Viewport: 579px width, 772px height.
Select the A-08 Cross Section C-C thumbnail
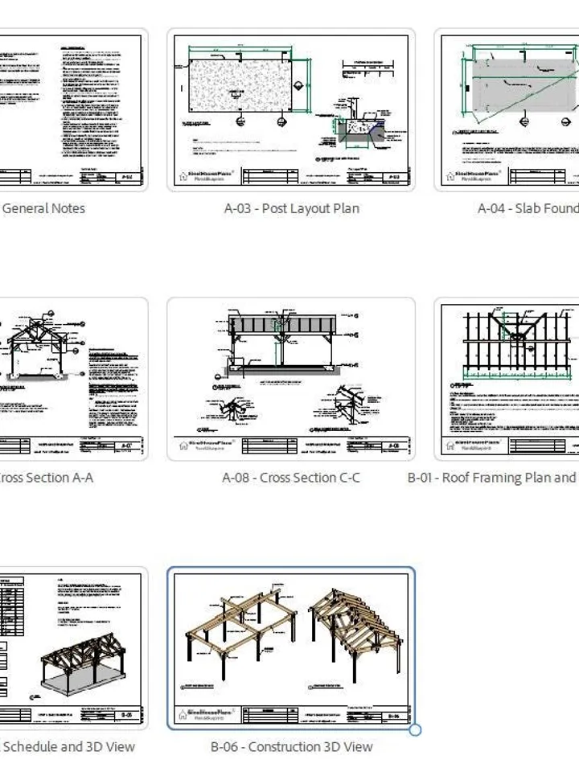(x=291, y=379)
